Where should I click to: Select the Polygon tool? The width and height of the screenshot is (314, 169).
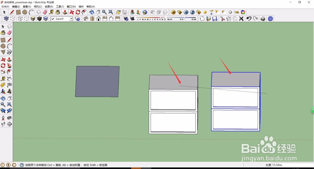[3, 52]
